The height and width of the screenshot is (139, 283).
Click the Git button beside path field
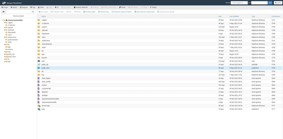click(x=33, y=12)
